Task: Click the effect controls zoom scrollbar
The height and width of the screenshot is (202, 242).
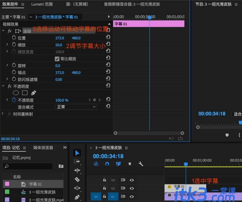Action: [149, 133]
